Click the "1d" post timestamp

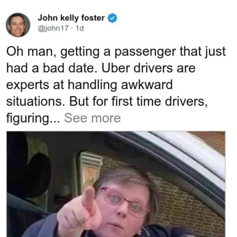coord(80,28)
